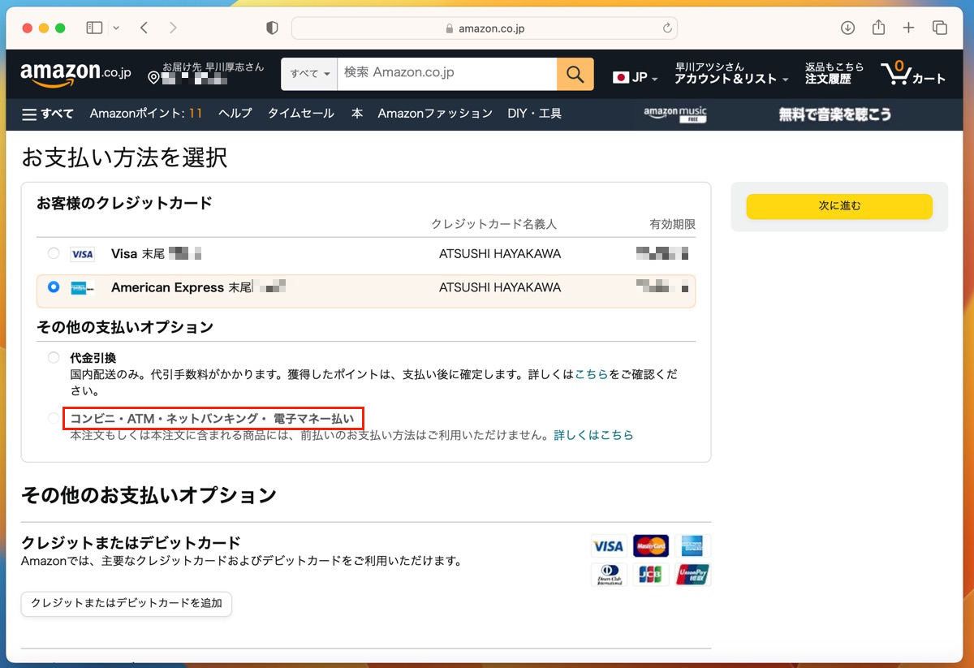Viewport: 974px width, 668px height.
Task: Show downloads with the download icon
Action: pos(847,28)
